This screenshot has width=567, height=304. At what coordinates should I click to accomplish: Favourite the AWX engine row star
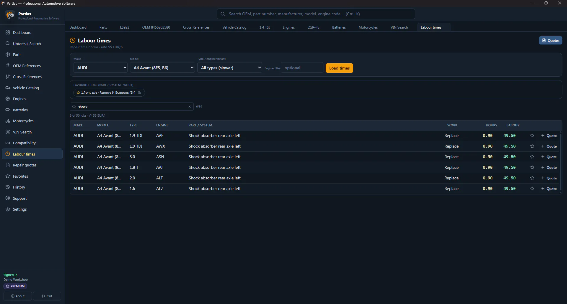pos(532,146)
